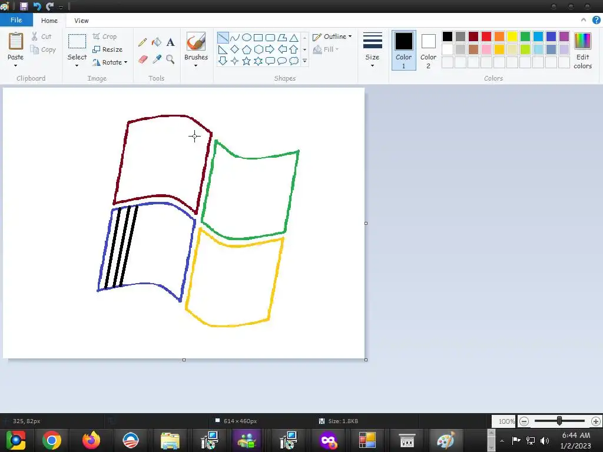Select the Text tool
The height and width of the screenshot is (452, 603).
pyautogui.click(x=170, y=42)
